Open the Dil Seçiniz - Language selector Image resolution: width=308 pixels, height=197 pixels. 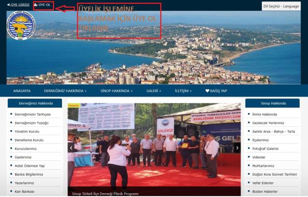pyautogui.click(x=281, y=6)
